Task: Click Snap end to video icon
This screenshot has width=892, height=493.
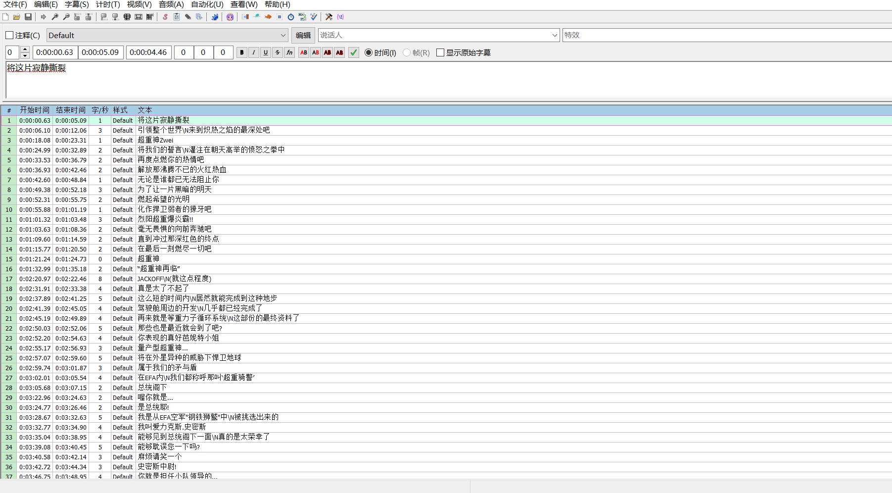Action: [x=115, y=17]
